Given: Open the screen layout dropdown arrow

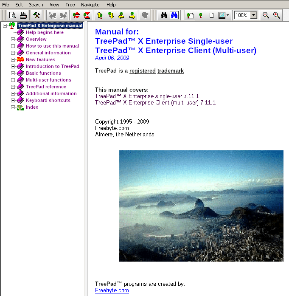Looking at the screenshot, I should (x=228, y=15).
